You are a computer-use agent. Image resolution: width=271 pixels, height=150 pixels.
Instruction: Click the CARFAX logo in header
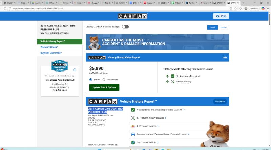(x=133, y=16)
